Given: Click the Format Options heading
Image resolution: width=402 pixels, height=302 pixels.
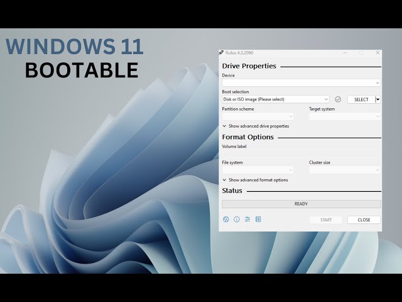Looking at the screenshot, I should (x=248, y=137).
